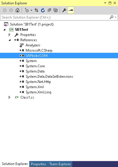This screenshot has width=118, height=167.
Task: Open the Pending Changes Filter dropdown arrow
Action: tap(31, 10)
